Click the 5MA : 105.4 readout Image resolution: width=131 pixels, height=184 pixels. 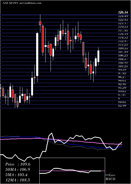click(16, 175)
